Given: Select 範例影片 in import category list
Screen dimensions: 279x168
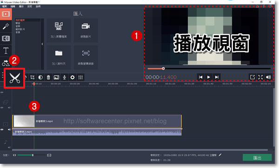Looking at the screenshot, I should click(20, 29).
